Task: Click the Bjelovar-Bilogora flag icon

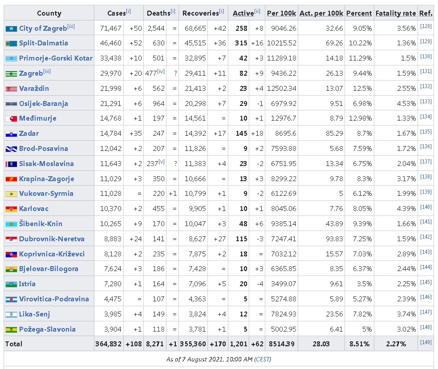Action: tap(11, 269)
